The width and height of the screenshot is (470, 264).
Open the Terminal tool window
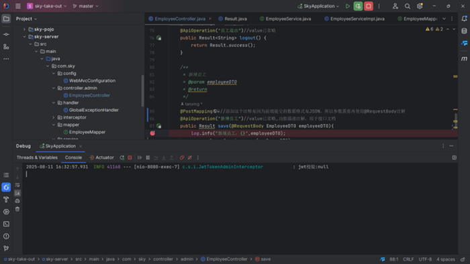pos(6,224)
